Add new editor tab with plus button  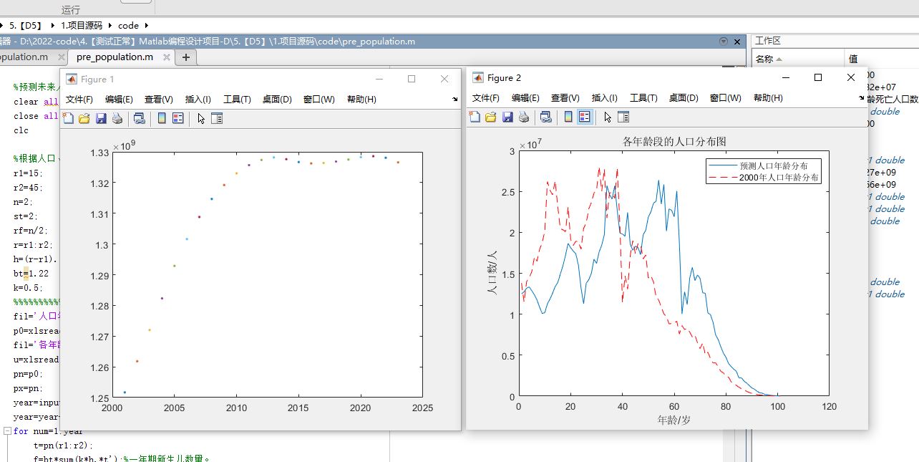[x=185, y=57]
